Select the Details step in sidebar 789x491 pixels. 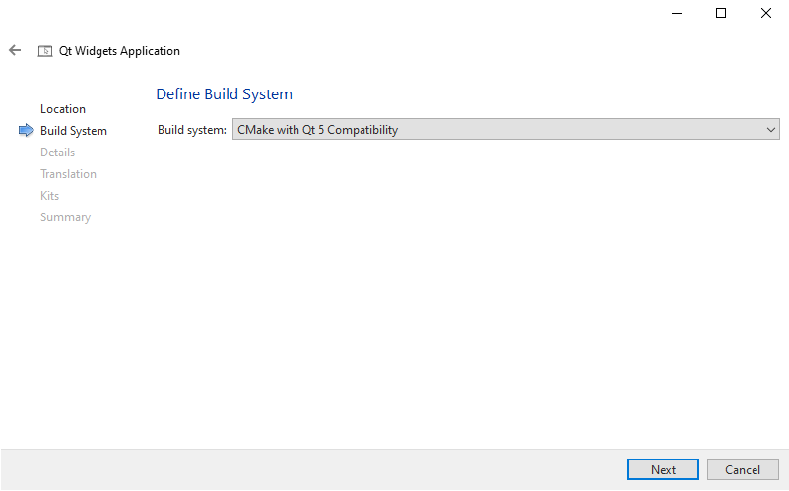coord(57,153)
